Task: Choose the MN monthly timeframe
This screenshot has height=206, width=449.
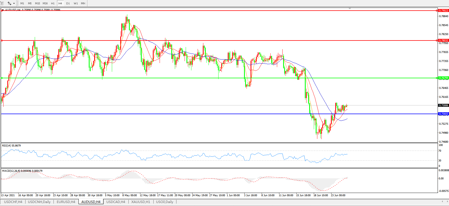Action: (x=83, y=4)
